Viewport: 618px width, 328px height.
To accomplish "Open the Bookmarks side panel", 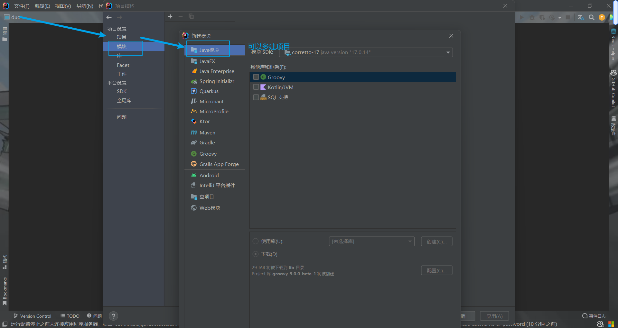I will click(5, 291).
